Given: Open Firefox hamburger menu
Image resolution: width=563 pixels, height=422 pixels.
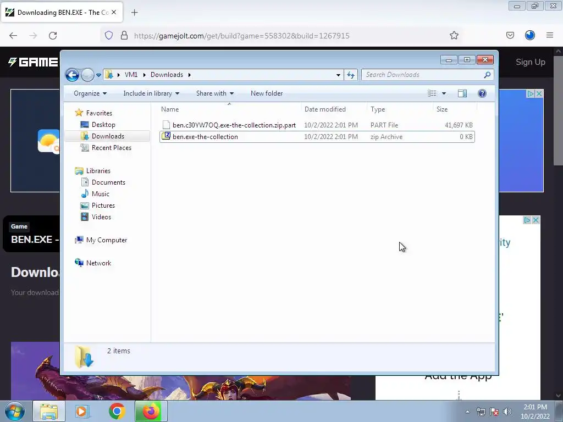Looking at the screenshot, I should point(550,35).
